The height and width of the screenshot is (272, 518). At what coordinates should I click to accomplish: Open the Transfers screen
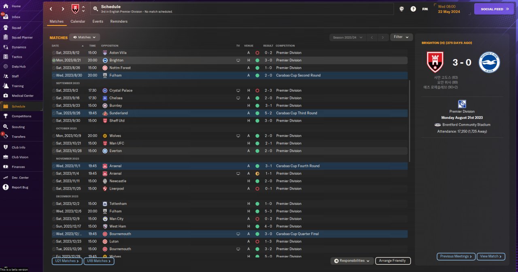[x=19, y=137]
